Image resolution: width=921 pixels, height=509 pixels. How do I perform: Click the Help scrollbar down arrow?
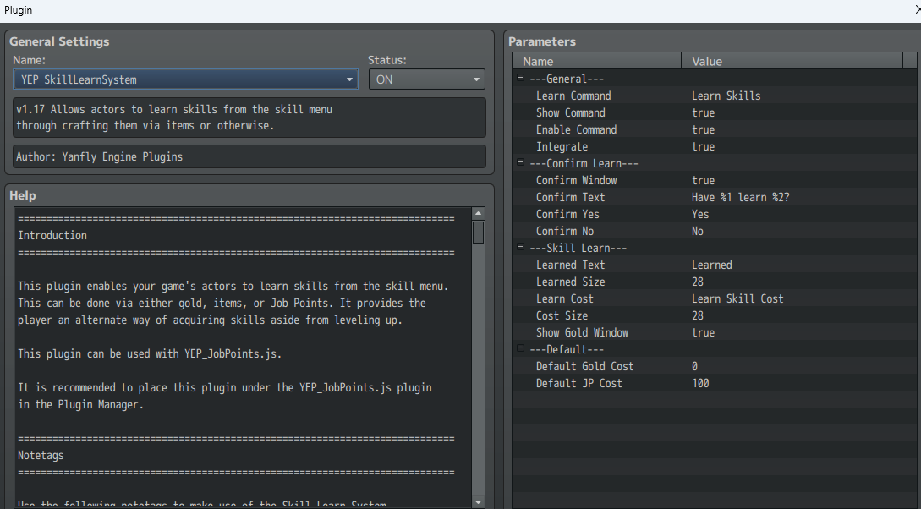(478, 501)
